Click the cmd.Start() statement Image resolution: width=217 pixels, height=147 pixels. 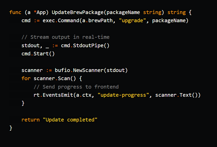[38, 54]
